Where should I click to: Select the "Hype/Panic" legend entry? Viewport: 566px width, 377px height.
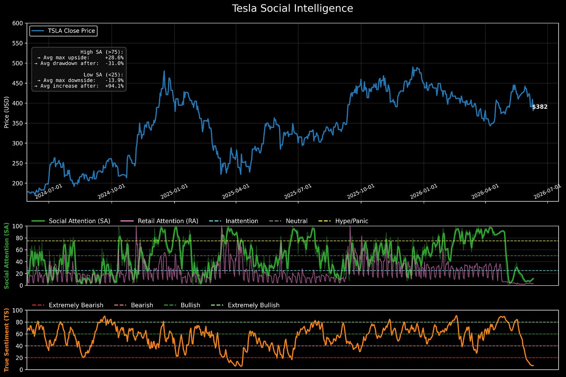coord(343,221)
